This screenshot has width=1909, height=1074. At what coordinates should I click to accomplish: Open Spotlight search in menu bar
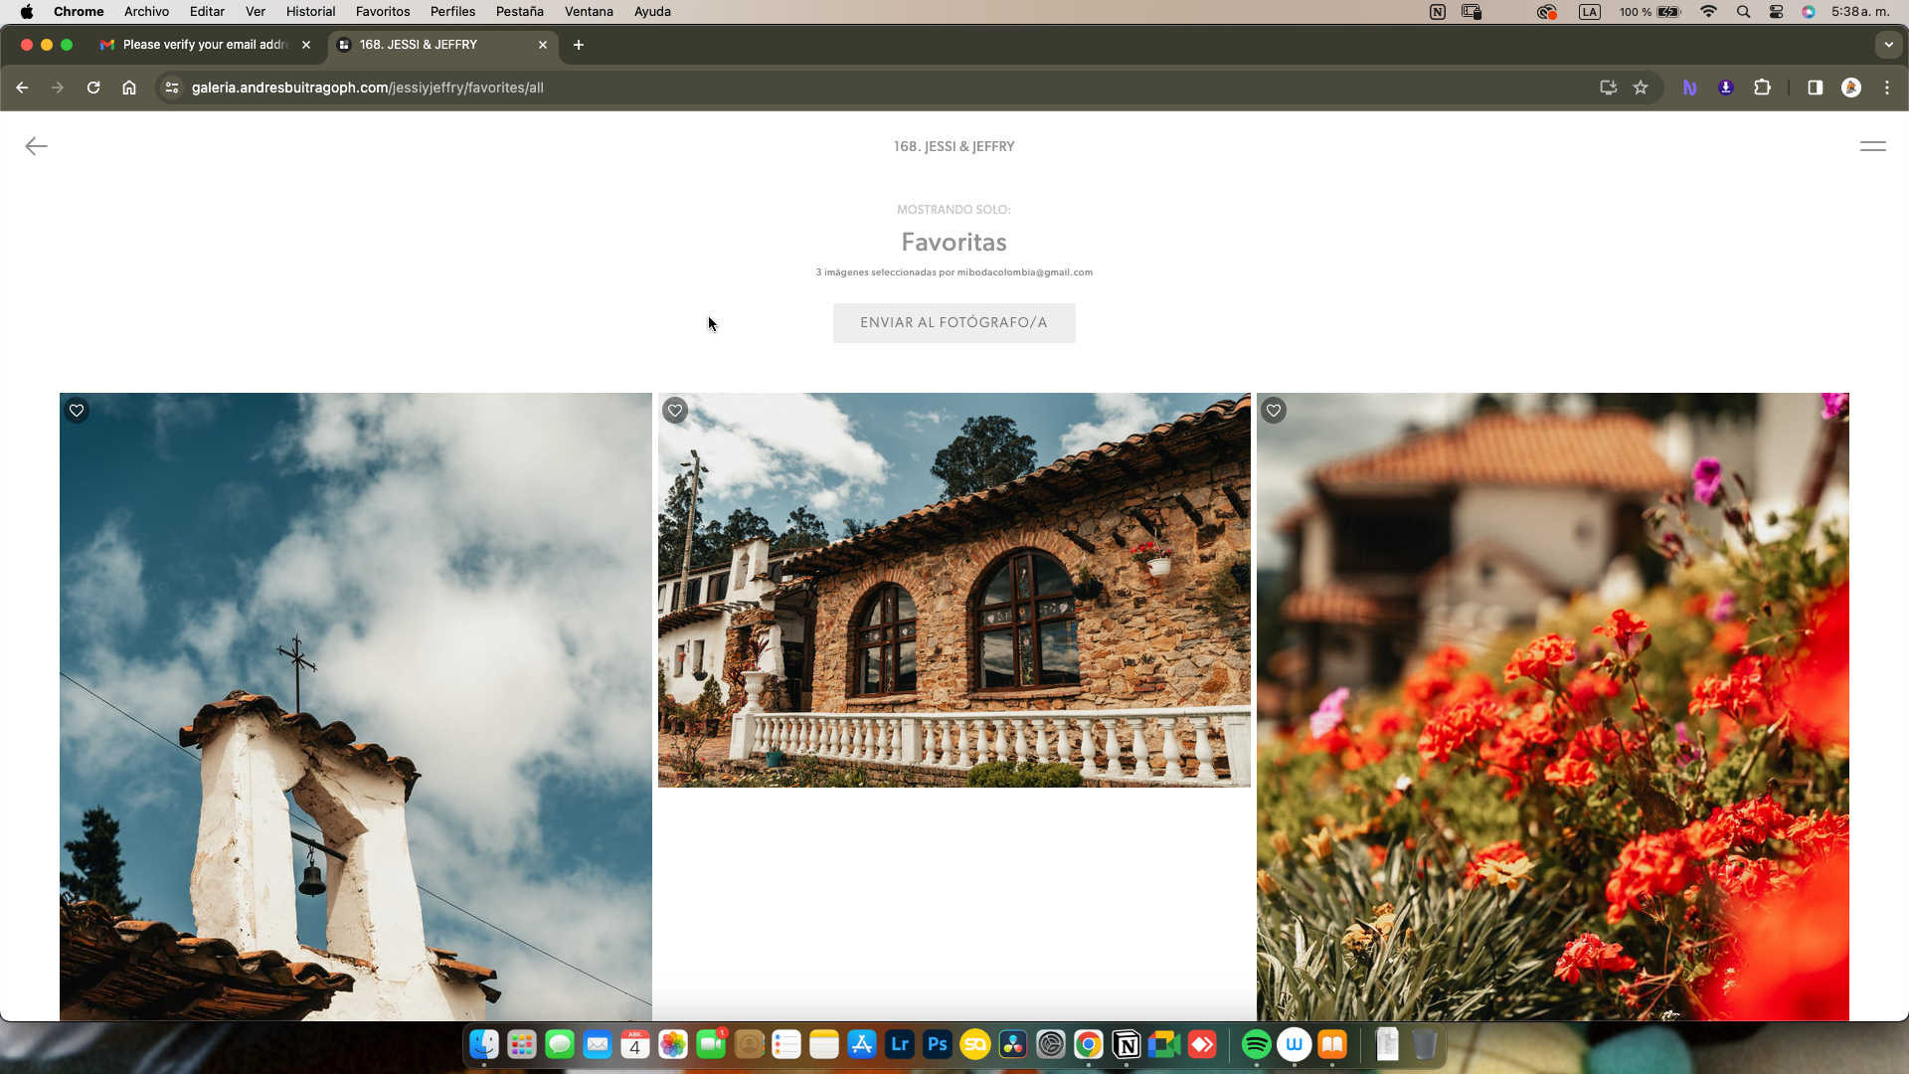1743,12
